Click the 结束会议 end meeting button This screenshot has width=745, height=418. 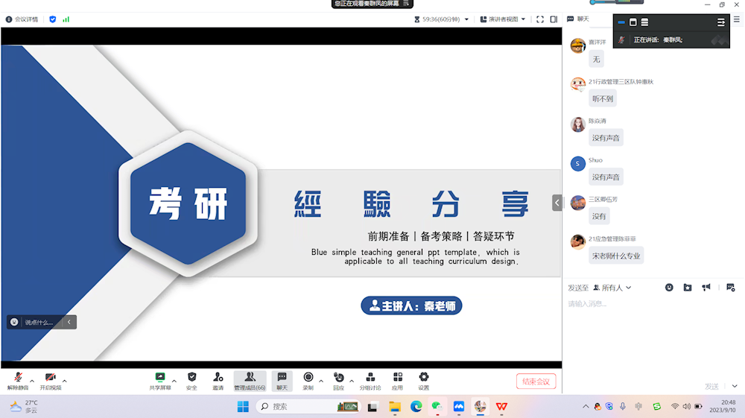pos(536,381)
